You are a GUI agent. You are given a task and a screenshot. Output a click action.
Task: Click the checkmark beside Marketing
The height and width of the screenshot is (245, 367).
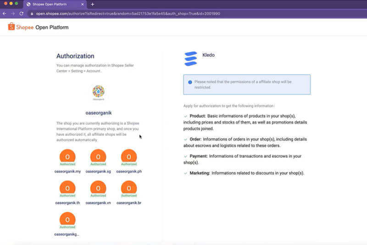click(x=186, y=173)
